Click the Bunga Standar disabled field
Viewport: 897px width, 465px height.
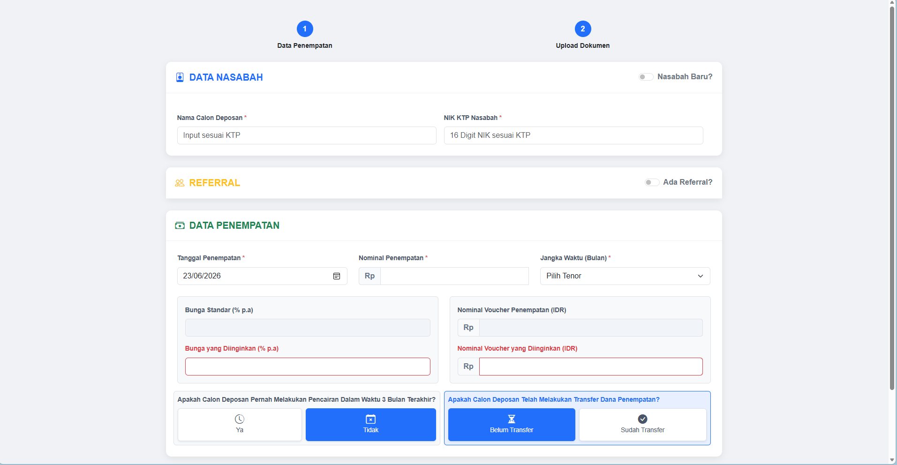[308, 328]
